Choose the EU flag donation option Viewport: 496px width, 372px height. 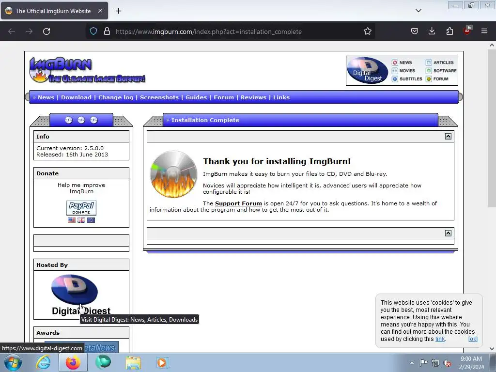[x=91, y=220]
